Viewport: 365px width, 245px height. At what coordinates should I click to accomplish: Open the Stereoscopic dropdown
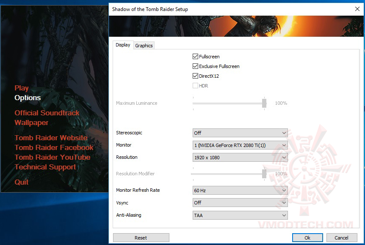[240, 133]
